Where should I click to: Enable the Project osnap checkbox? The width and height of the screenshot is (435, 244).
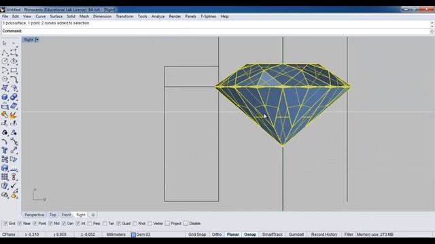pyautogui.click(x=167, y=223)
